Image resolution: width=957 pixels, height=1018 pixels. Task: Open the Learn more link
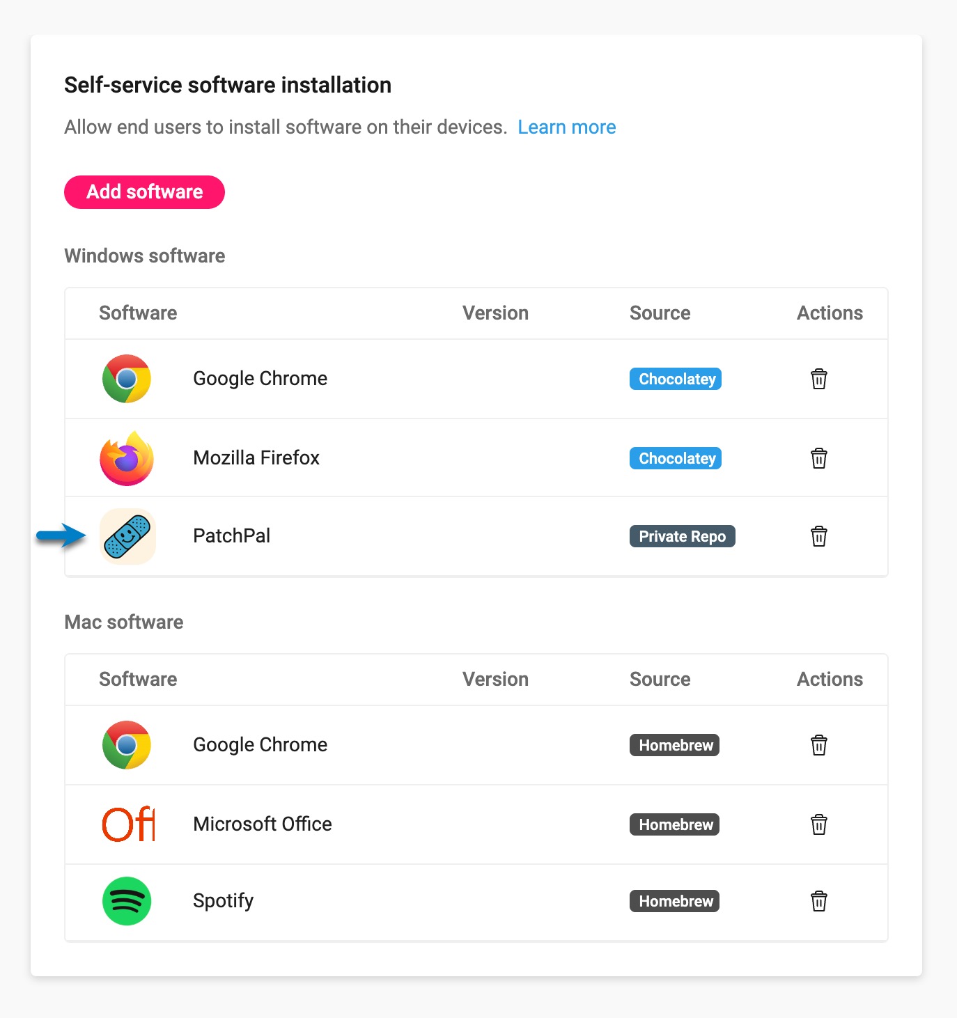566,127
